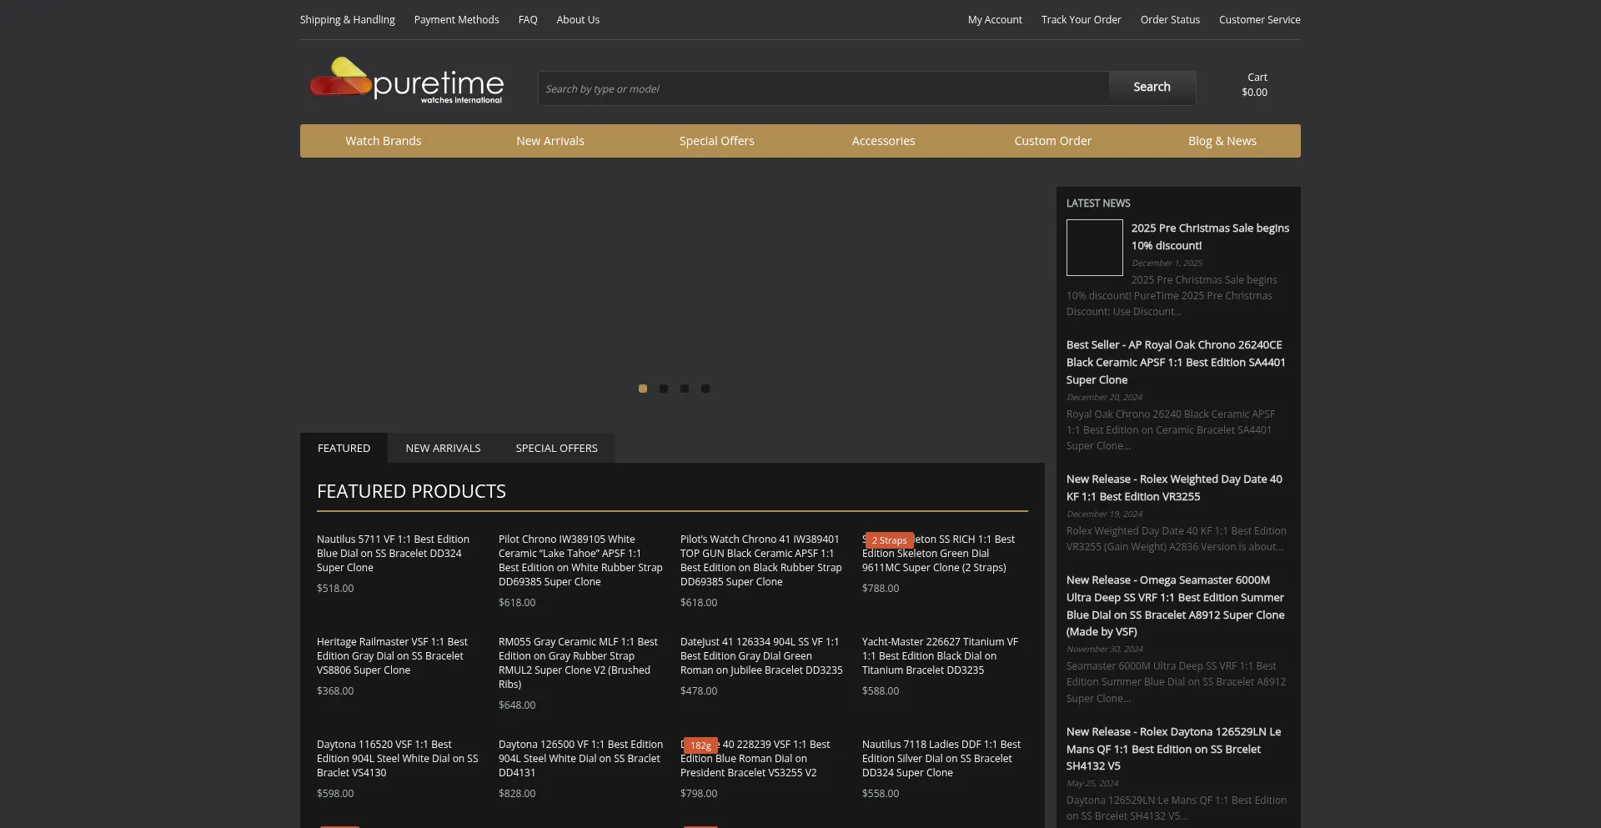
Task: Switch to the NEW ARRIVALS tab
Action: [443, 448]
